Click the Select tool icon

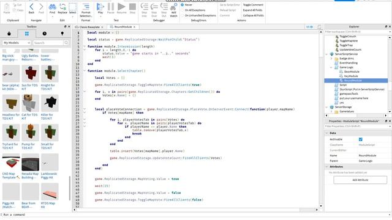coord(73,7)
